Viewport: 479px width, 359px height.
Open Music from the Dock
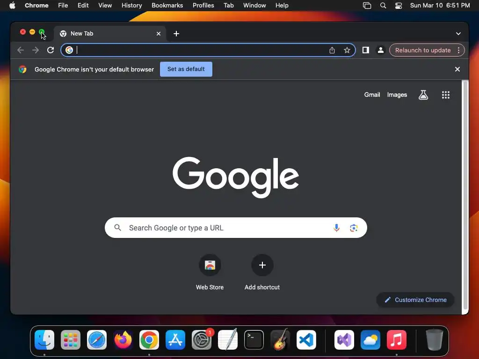click(x=397, y=340)
